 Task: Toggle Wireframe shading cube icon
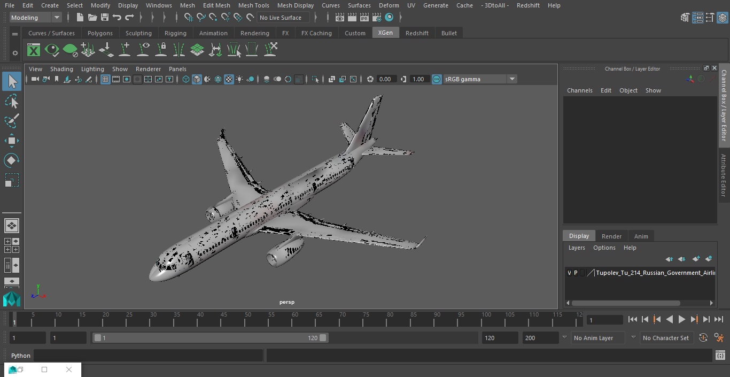pyautogui.click(x=186, y=79)
